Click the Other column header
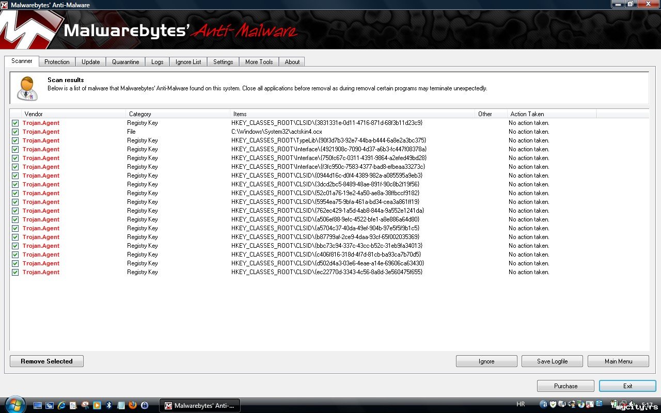Screen dimensions: 661x413 point(491,114)
